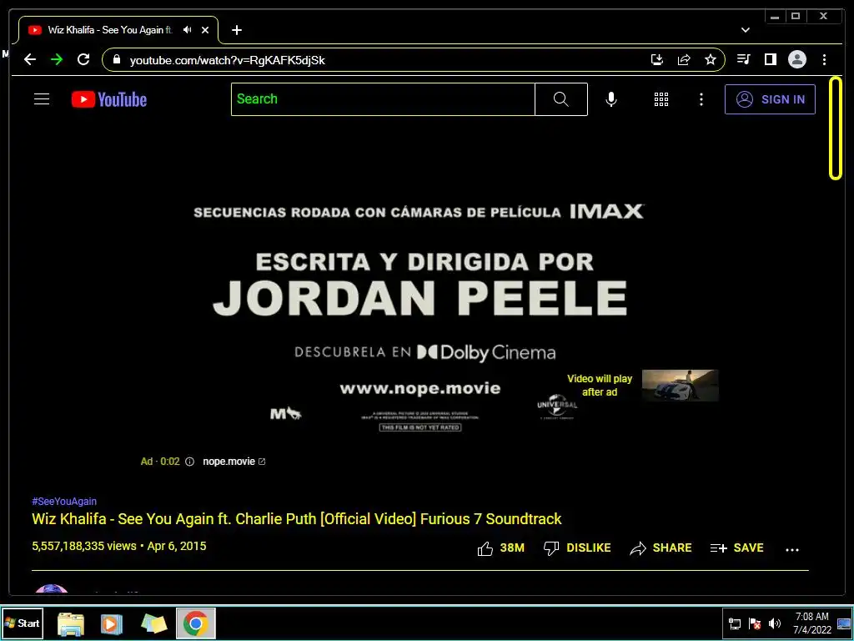
Task: Open more actions ellipsis under video
Action: pyautogui.click(x=792, y=549)
